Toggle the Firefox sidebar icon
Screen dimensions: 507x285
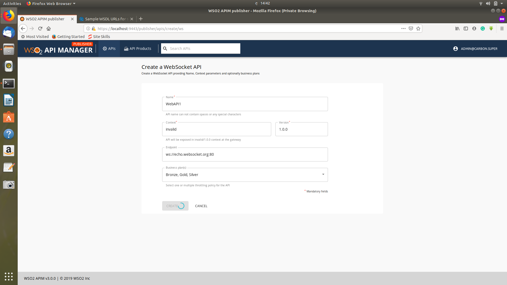click(466, 28)
